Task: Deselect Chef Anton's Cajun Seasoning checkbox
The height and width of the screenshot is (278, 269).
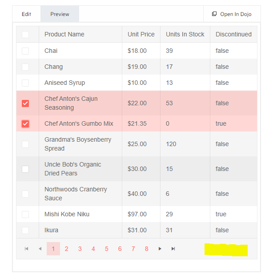Action: pos(25,103)
